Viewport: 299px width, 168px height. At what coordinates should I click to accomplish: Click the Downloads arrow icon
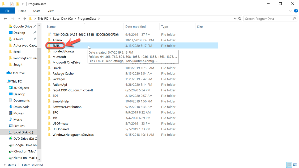point(10,107)
